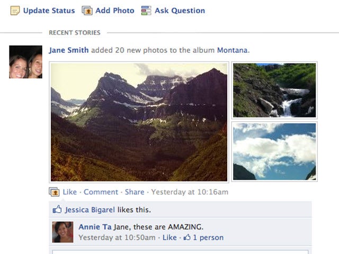This screenshot has width=339, height=254.
Task: Click the Add Photo icon
Action: (x=87, y=10)
